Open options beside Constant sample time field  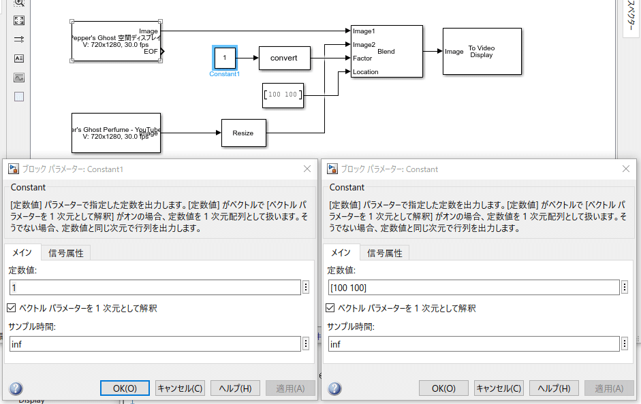coord(624,344)
